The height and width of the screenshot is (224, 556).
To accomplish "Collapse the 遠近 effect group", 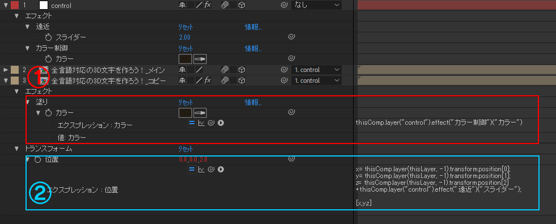I will [x=28, y=27].
